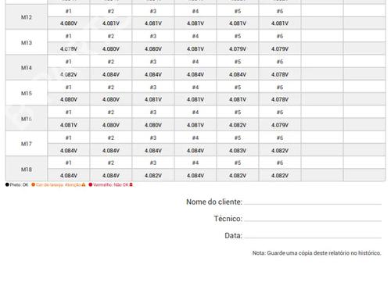Click the #6 header in row M13

tap(280, 36)
